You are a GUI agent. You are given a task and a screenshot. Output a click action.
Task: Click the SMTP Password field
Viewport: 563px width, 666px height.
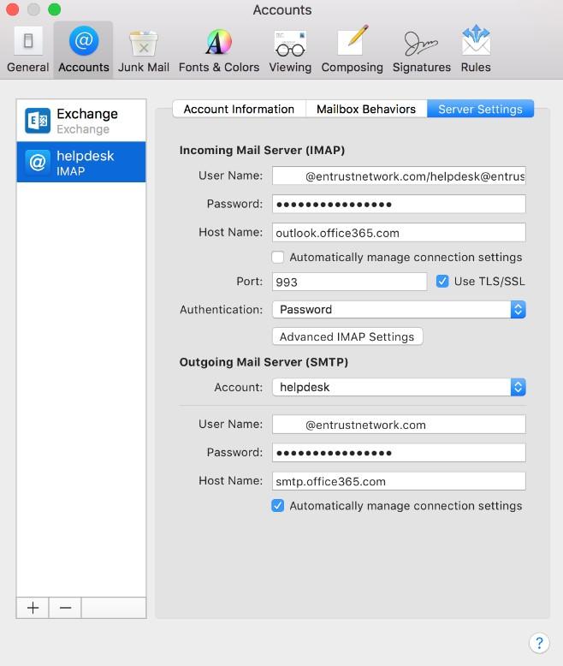[x=399, y=453]
